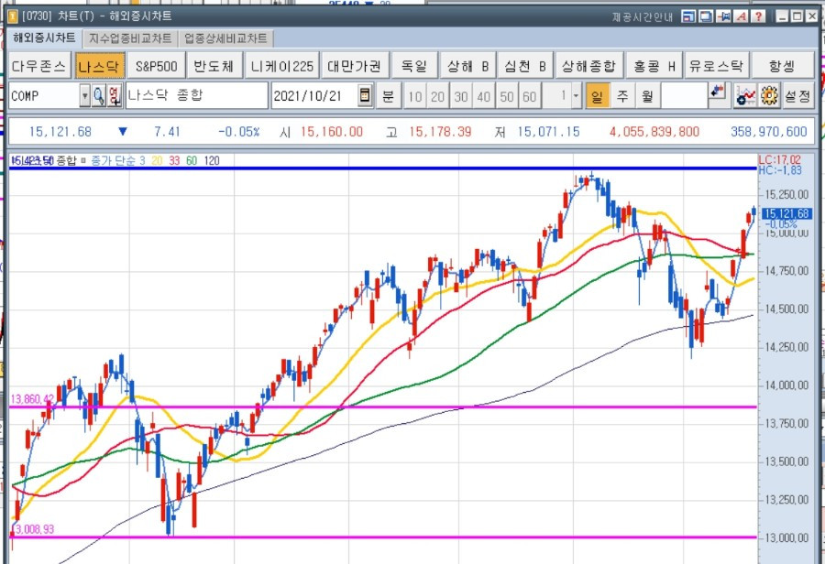The width and height of the screenshot is (825, 564).
Task: Switch to the 업종상세비교차트 tab
Action: pyautogui.click(x=225, y=38)
